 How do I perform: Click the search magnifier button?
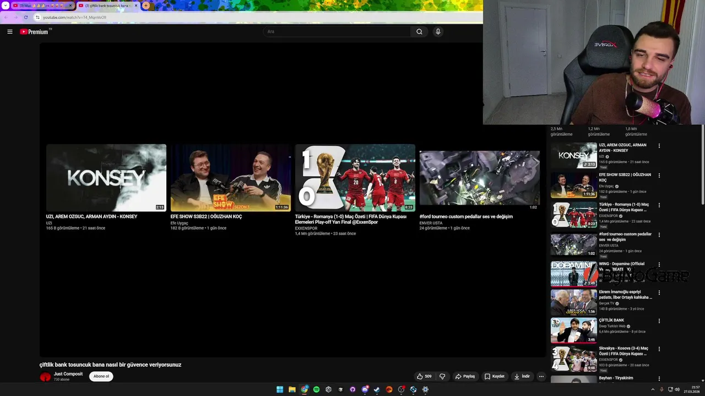click(x=419, y=32)
